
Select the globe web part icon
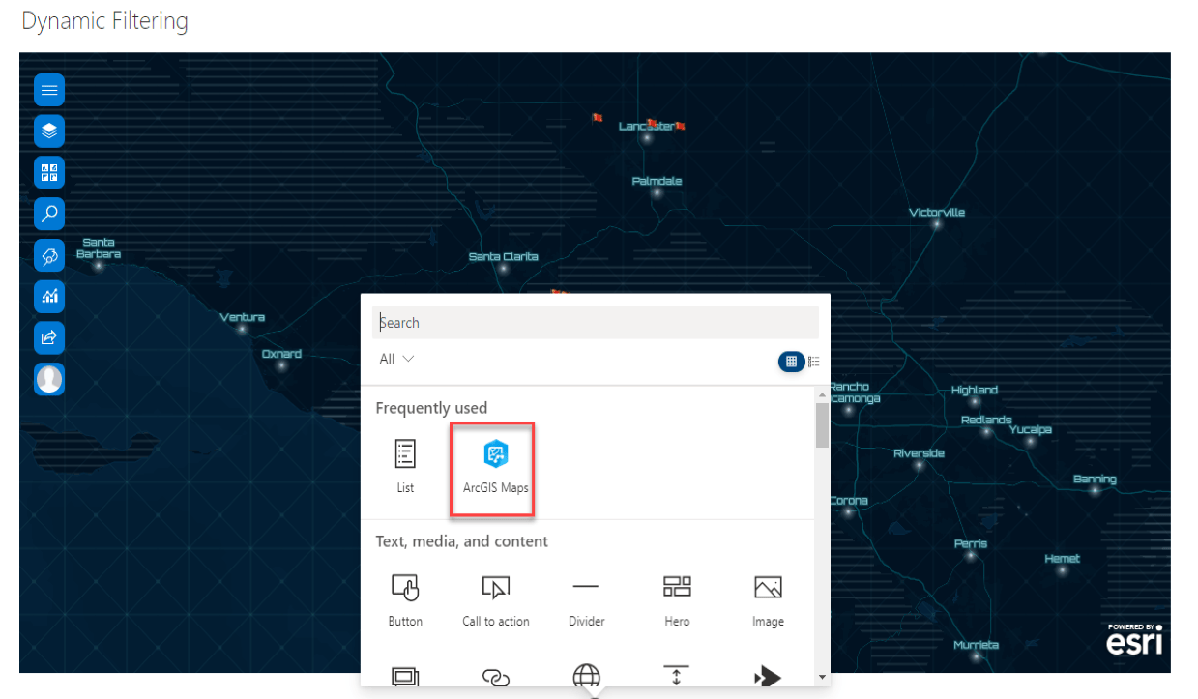(x=586, y=676)
